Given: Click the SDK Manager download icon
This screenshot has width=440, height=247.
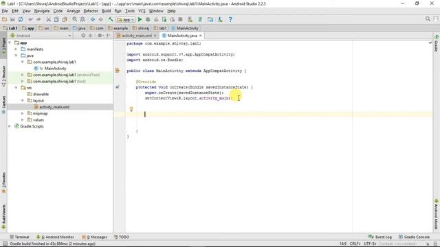Looking at the screenshot, I should point(220,19).
